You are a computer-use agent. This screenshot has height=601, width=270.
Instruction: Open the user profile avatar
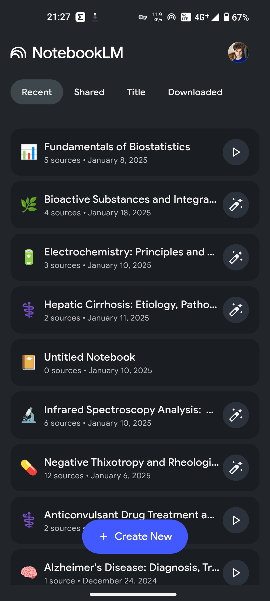click(x=238, y=53)
